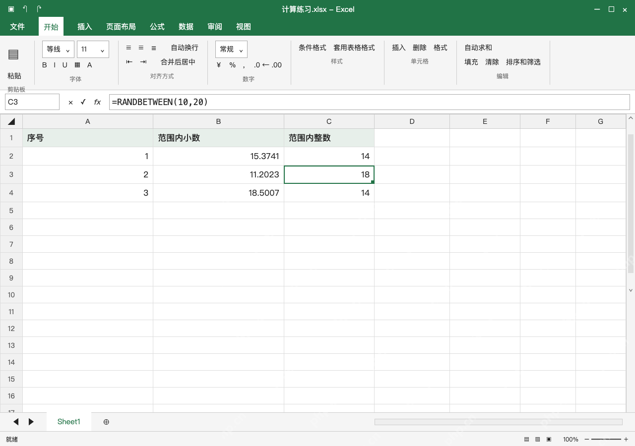This screenshot has width=635, height=446.
Task: Apply currency ¥ number format
Action: point(219,65)
